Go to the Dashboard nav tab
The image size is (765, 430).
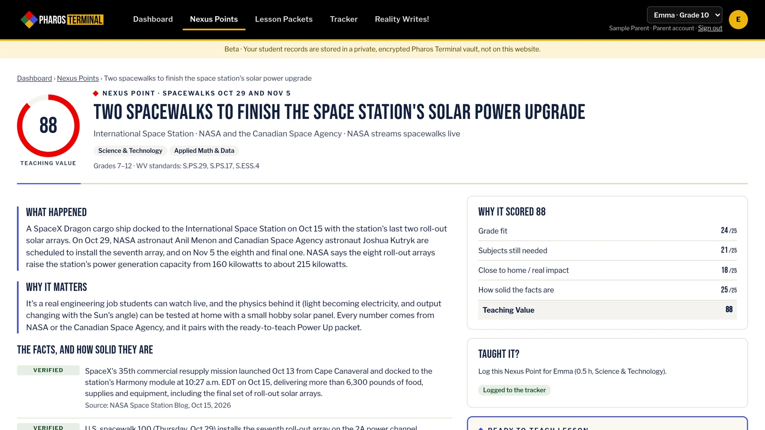point(153,19)
